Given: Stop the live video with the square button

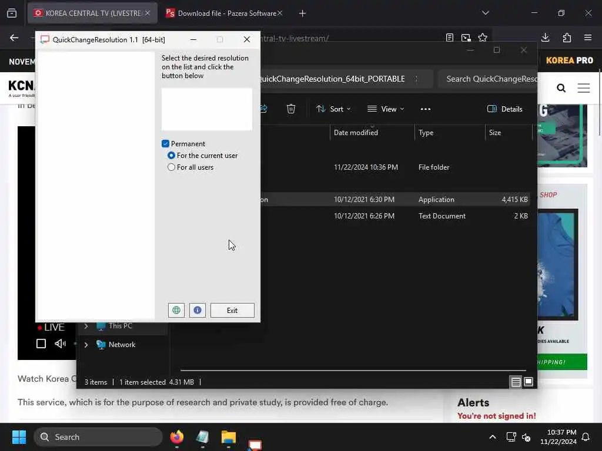Looking at the screenshot, I should pyautogui.click(x=41, y=344).
